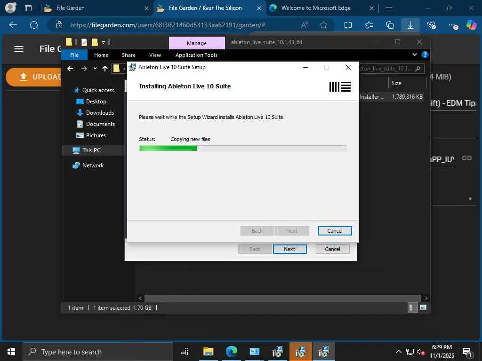Switch to the View ribbon tab
Viewport: 482px width, 361px height.
[155, 55]
